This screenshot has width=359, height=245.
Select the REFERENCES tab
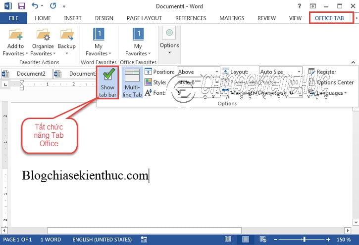coord(191,18)
